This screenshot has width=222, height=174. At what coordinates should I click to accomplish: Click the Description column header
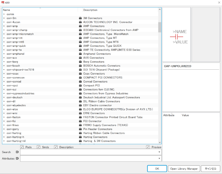coord(120,10)
